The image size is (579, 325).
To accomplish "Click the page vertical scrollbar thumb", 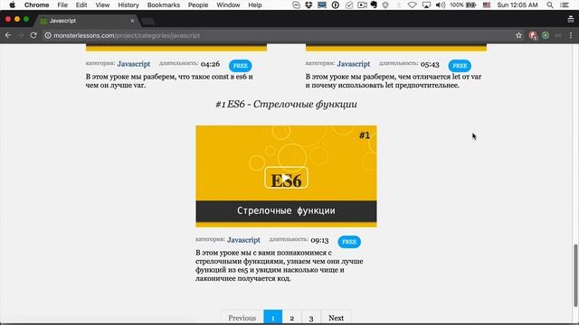I will pos(575,275).
